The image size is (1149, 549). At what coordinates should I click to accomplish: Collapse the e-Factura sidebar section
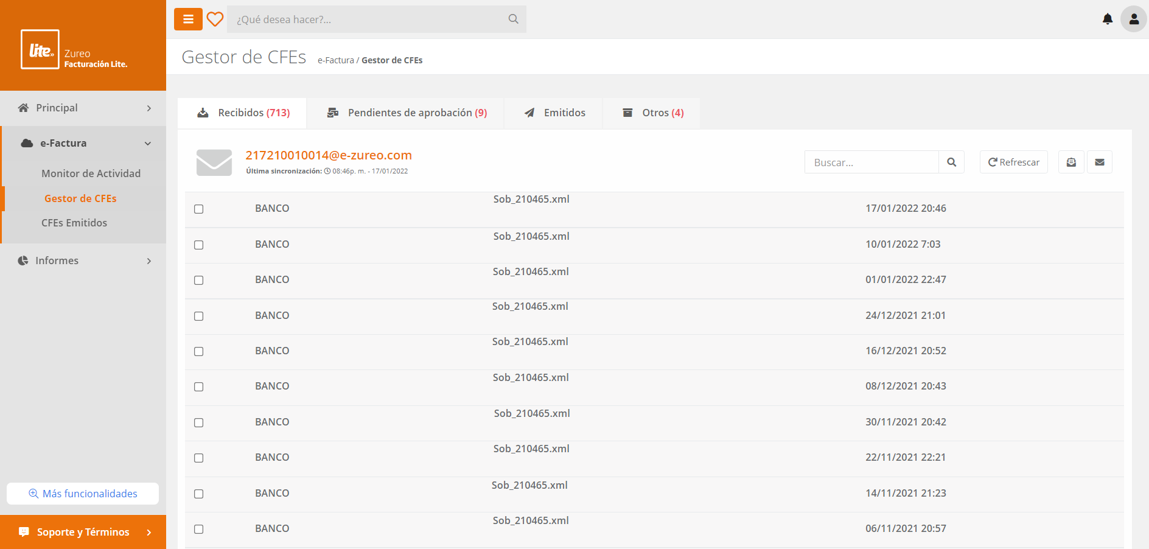[x=83, y=144]
